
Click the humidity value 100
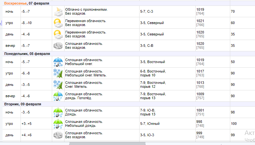coord(233,124)
